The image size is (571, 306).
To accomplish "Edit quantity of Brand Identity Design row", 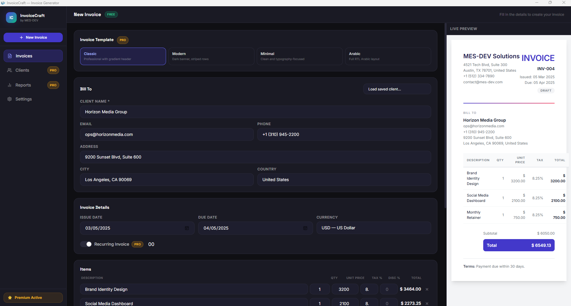I will coord(320,289).
